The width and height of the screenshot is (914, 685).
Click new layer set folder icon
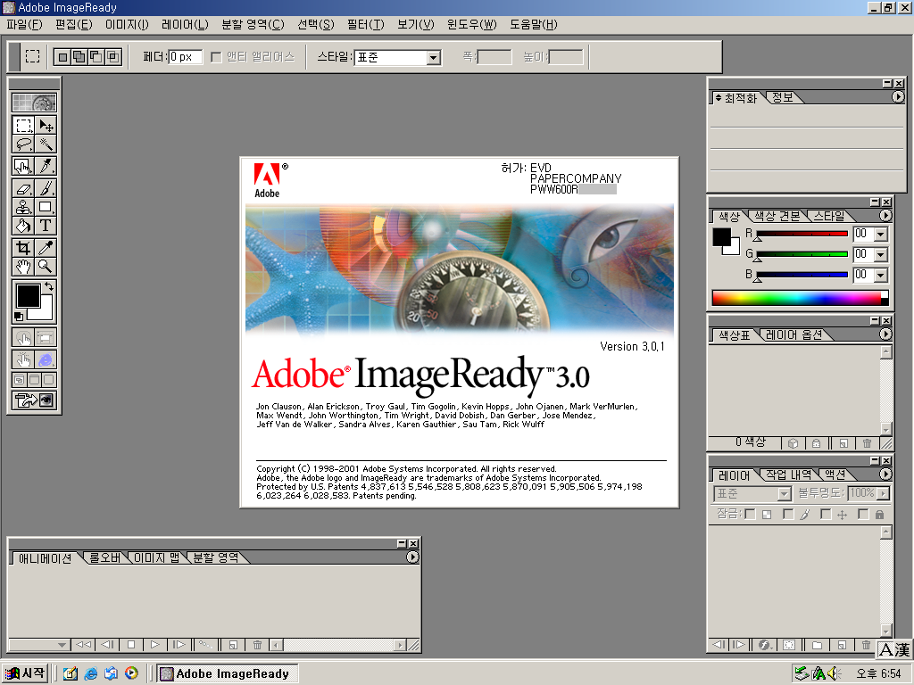pos(818,645)
